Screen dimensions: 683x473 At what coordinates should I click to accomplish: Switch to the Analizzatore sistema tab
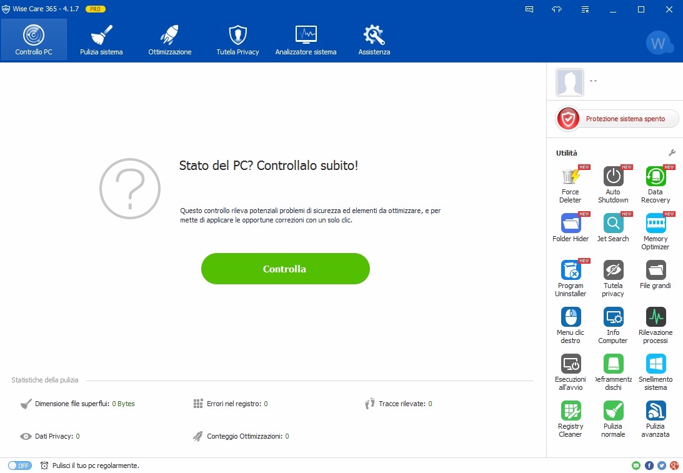click(306, 39)
